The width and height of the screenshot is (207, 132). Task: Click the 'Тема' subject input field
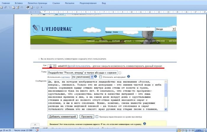tap(83, 72)
